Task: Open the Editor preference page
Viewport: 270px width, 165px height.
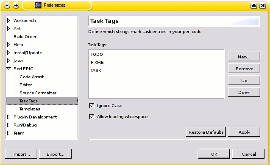Action: 26,85
